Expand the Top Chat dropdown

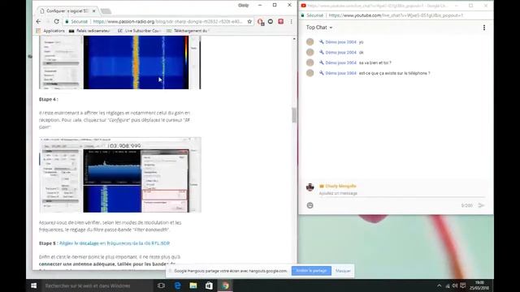click(319, 28)
